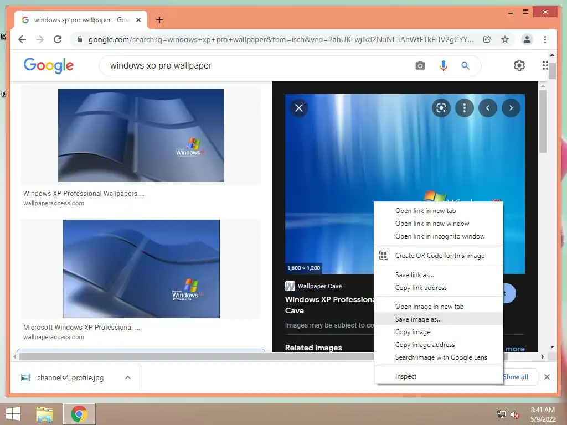The image size is (567, 425).
Task: Close the image preview panel
Action: tap(298, 108)
